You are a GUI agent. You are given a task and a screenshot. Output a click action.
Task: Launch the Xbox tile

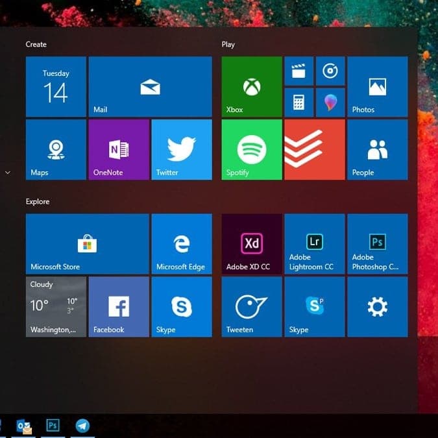click(x=252, y=86)
